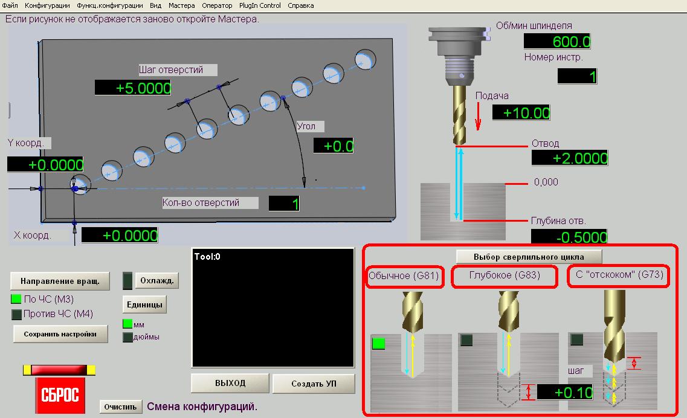The image size is (687, 418).
Task: Click the last hole of the row
Action: (x=365, y=60)
